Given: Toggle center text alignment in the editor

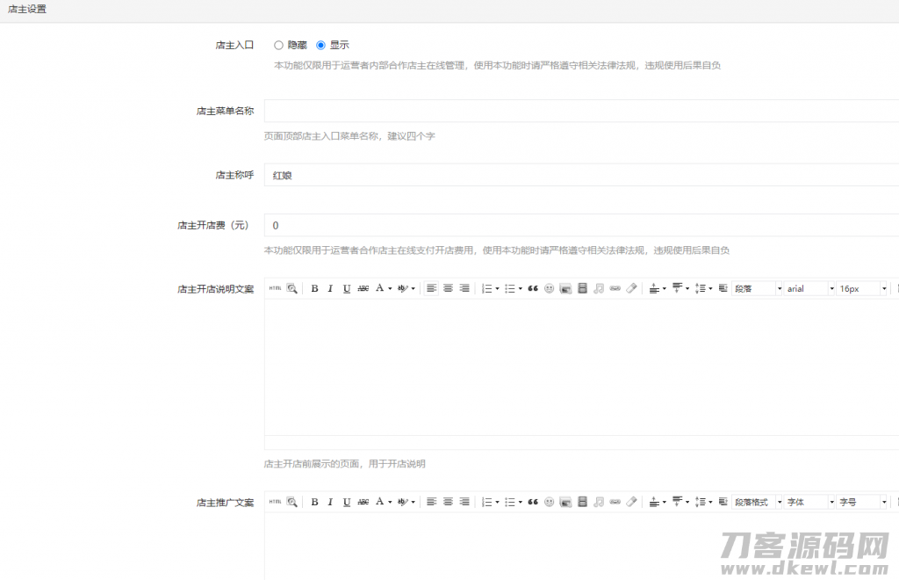Looking at the screenshot, I should pyautogui.click(x=448, y=288).
